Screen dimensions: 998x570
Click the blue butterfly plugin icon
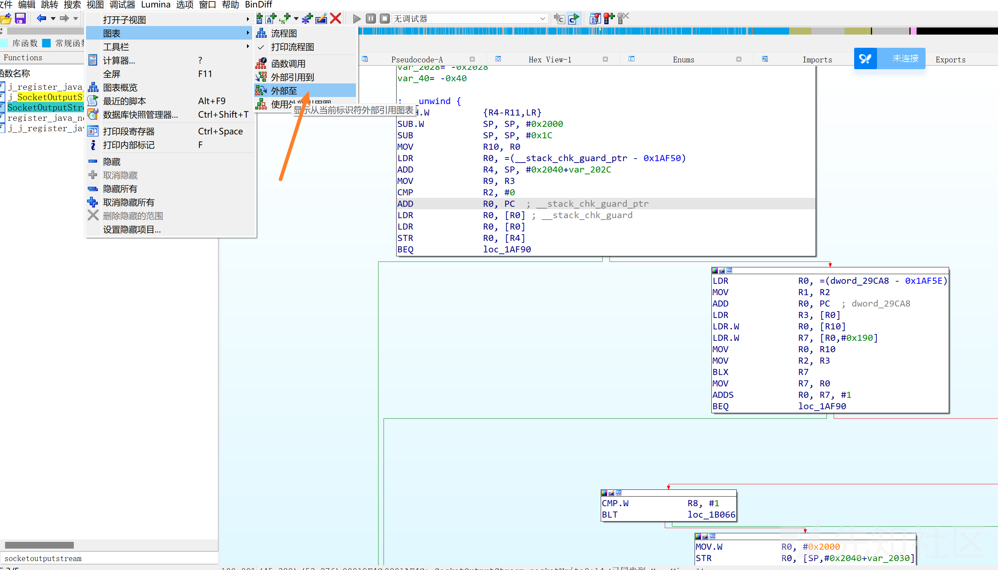point(865,59)
